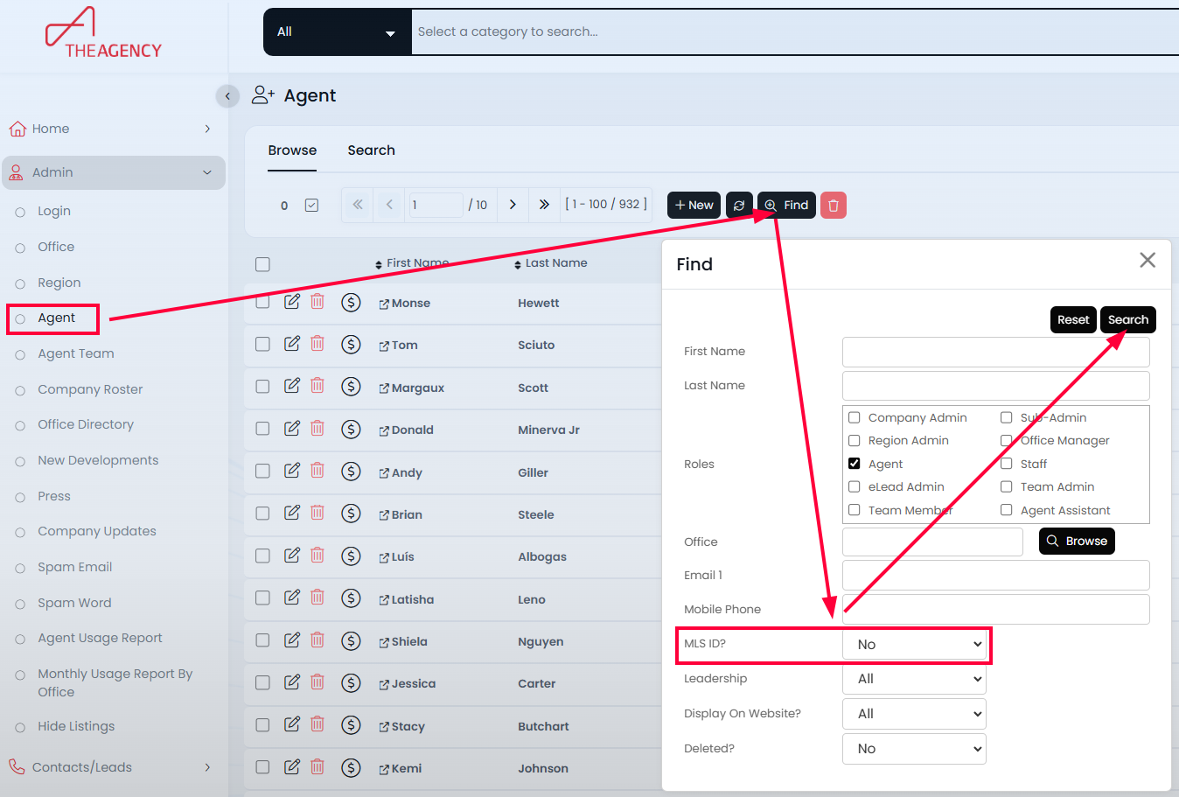Image resolution: width=1179 pixels, height=797 pixels.
Task: Jump to the last page of results
Action: tap(544, 205)
